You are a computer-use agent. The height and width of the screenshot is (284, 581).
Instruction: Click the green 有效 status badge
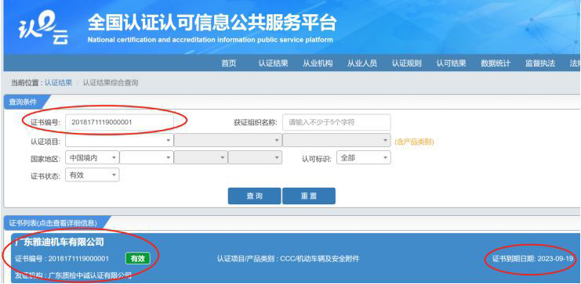point(137,258)
